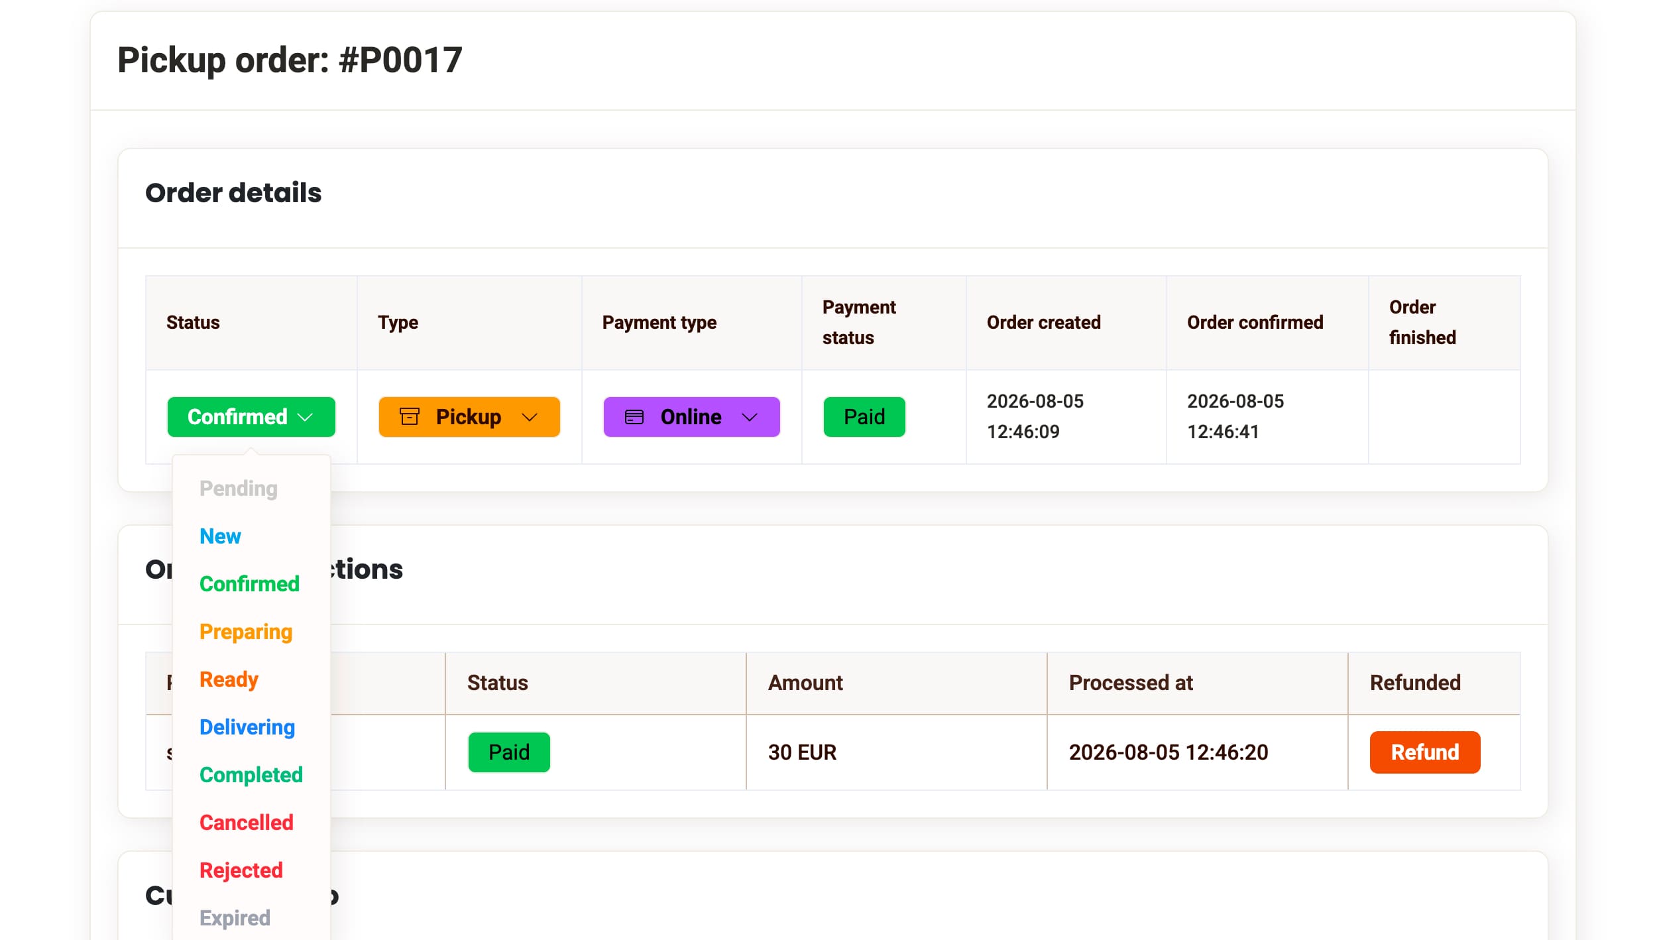The width and height of the screenshot is (1657, 940).
Task: Click the order confirmed time 12:46:41
Action: coord(1223,432)
